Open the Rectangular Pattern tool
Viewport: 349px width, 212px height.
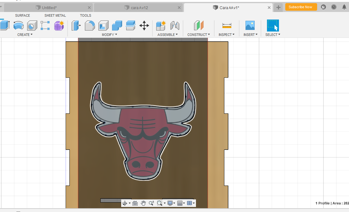(45, 26)
